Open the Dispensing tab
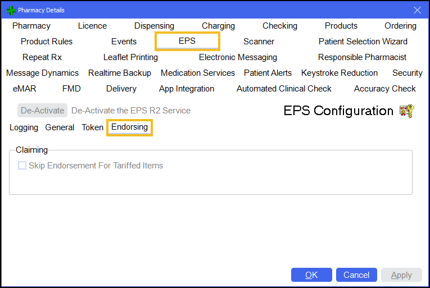This screenshot has height=288, width=430. tap(154, 26)
